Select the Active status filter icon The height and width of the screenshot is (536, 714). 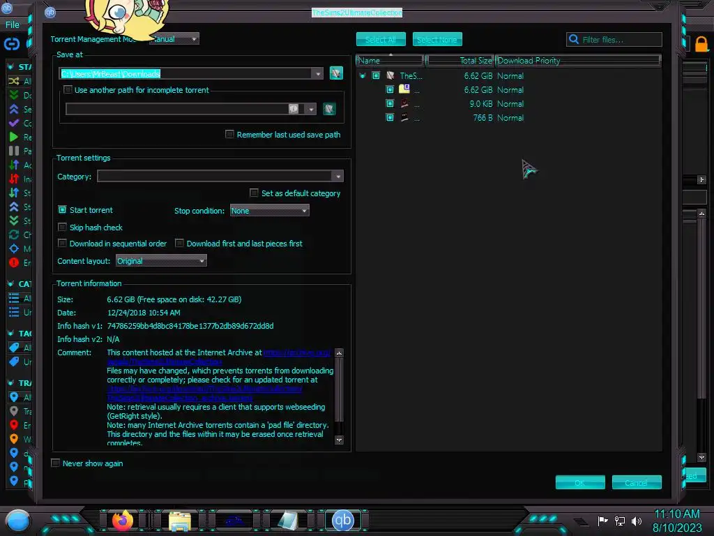coord(14,165)
